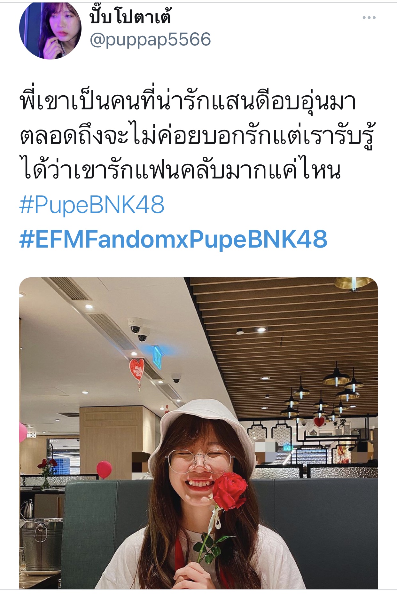Open the display name ปั๊บโปตาเต้

pyautogui.click(x=130, y=15)
